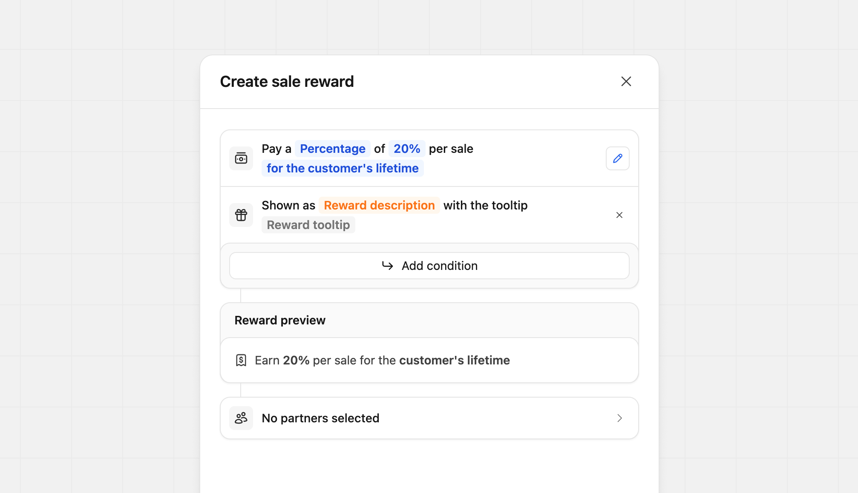Click the payout wallet icon
858x493 pixels.
pos(241,158)
